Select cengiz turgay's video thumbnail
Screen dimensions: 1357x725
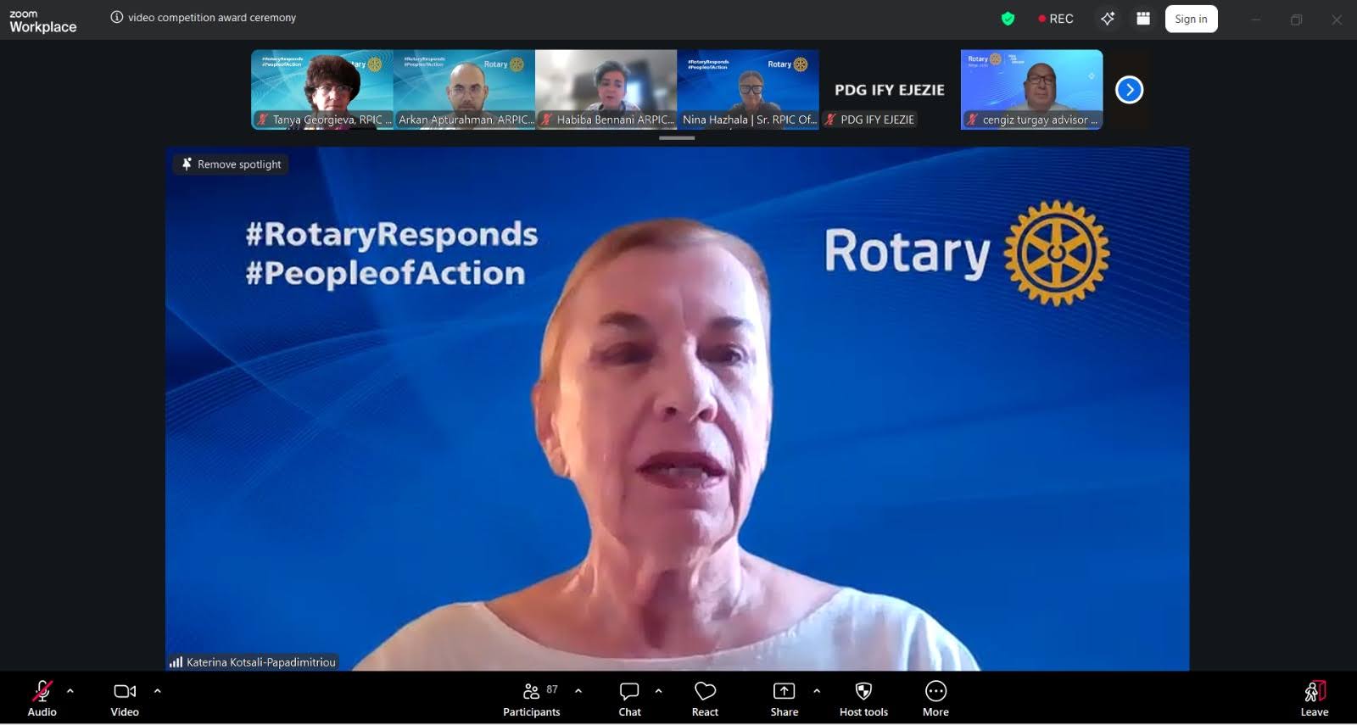1031,89
